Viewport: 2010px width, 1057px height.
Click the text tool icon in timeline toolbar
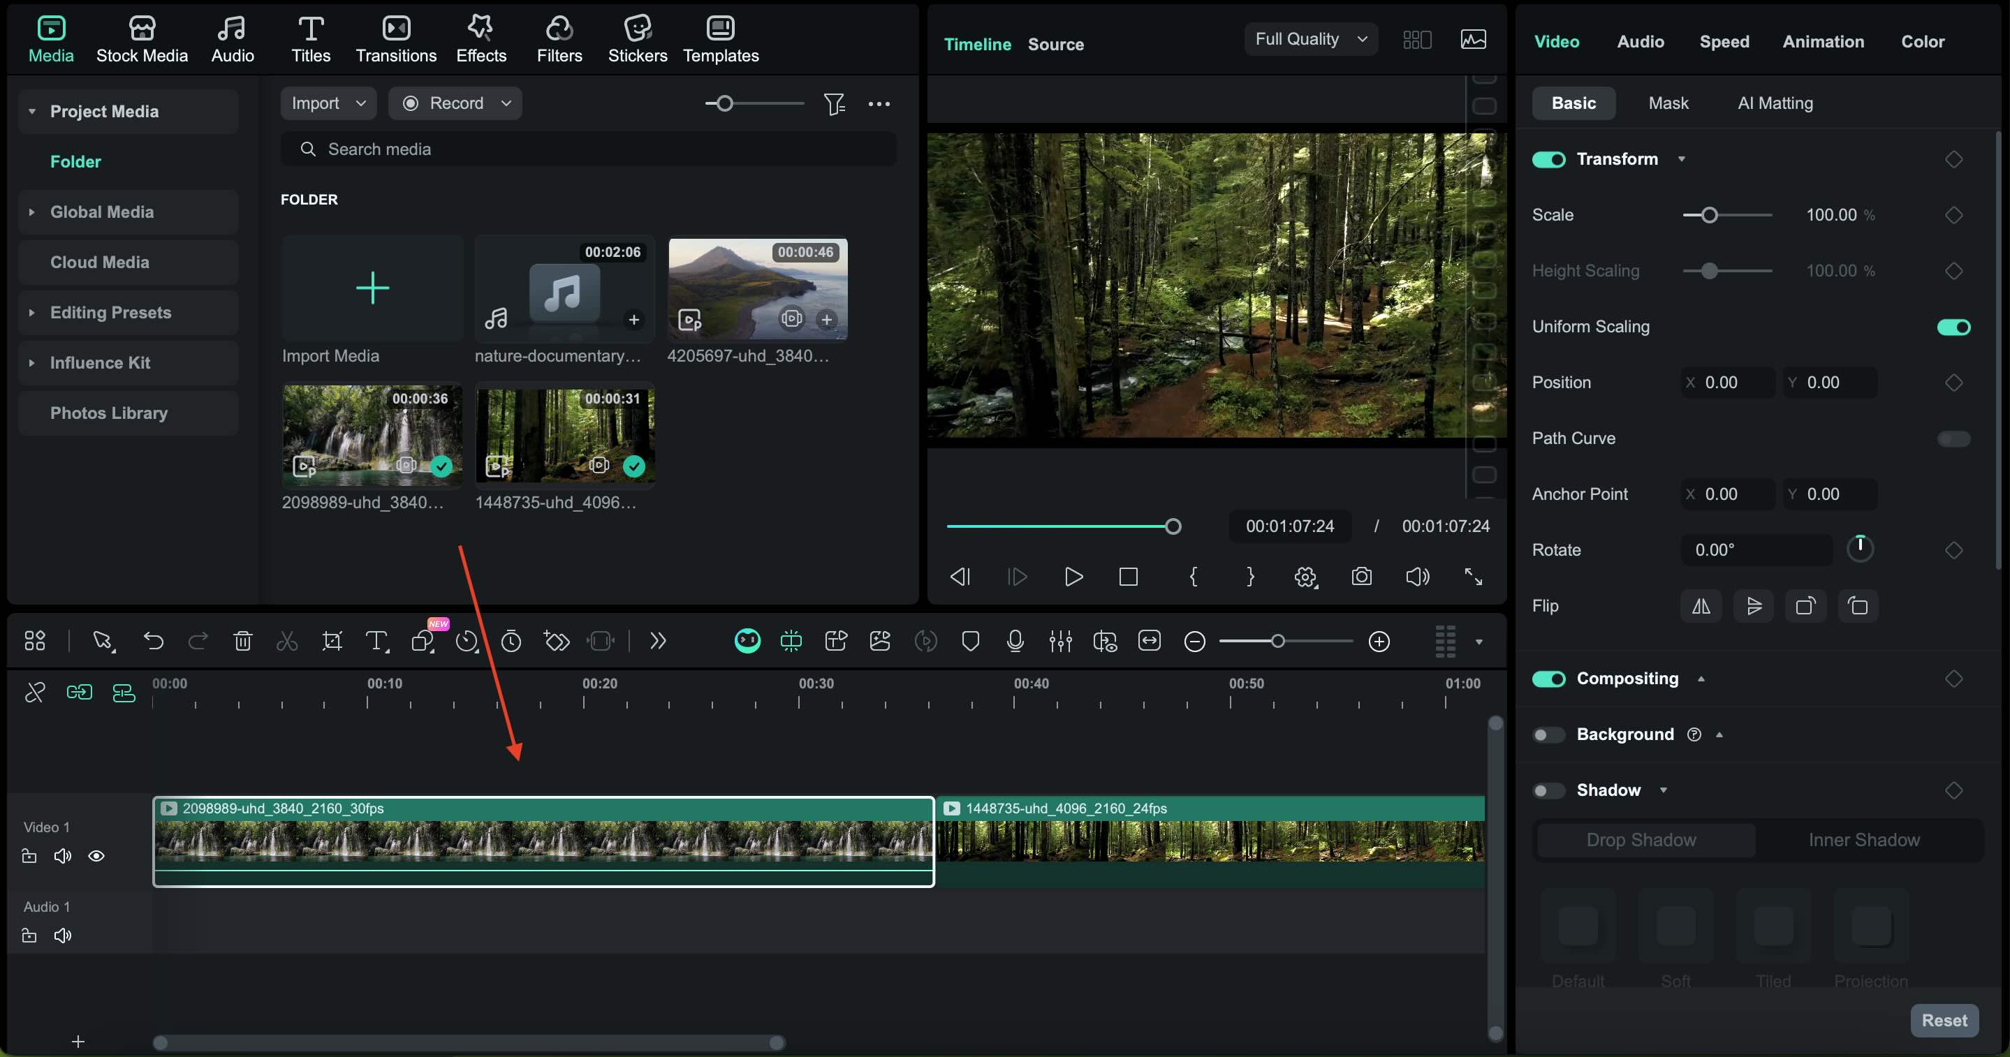click(x=377, y=641)
